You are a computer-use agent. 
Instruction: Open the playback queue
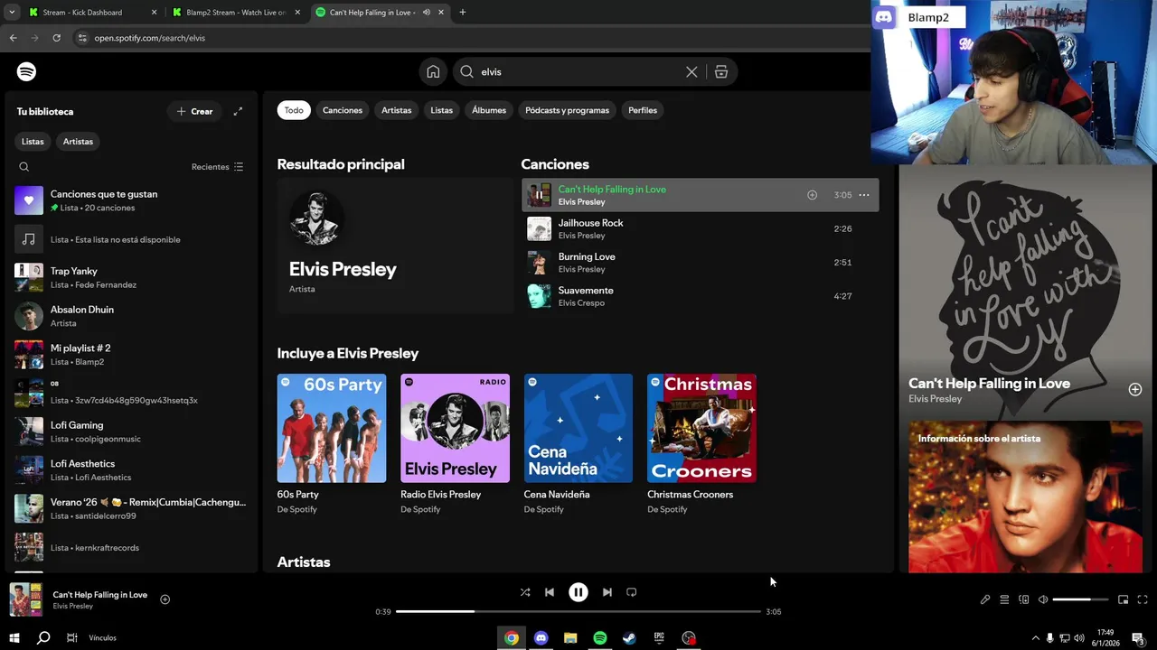point(1004,599)
